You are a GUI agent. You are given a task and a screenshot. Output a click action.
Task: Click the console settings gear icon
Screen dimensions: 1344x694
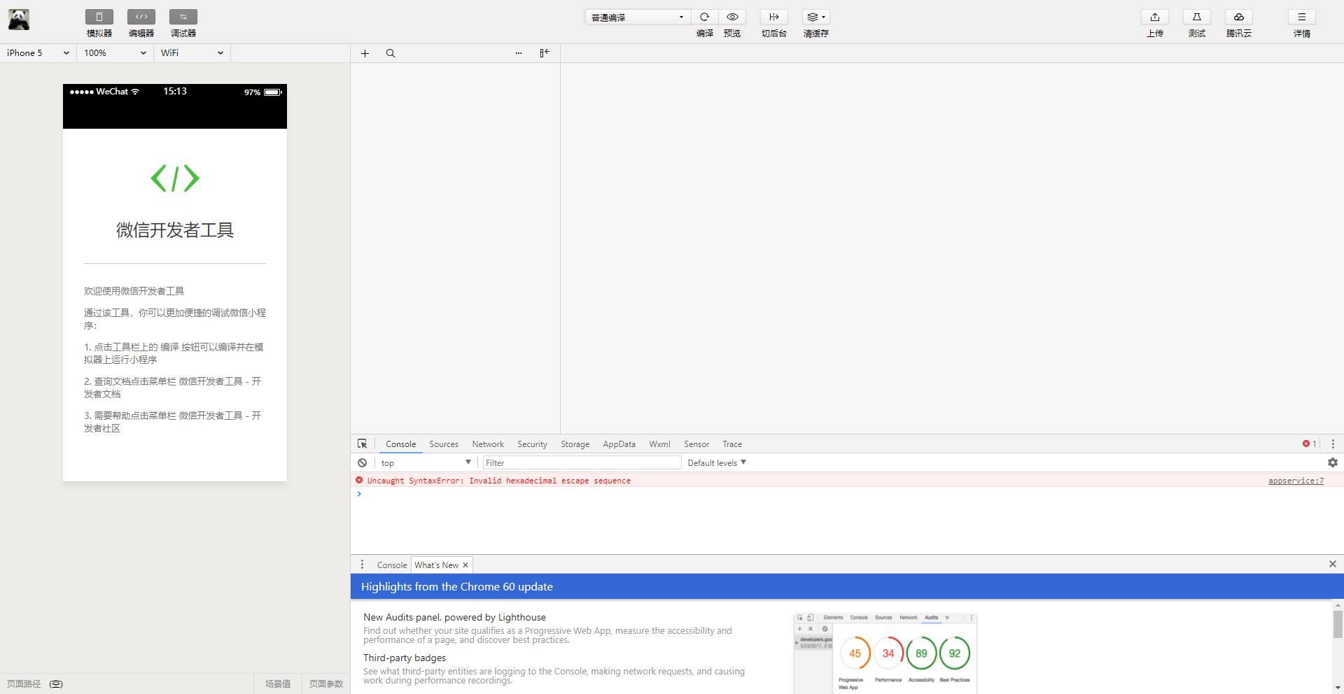(x=1333, y=462)
